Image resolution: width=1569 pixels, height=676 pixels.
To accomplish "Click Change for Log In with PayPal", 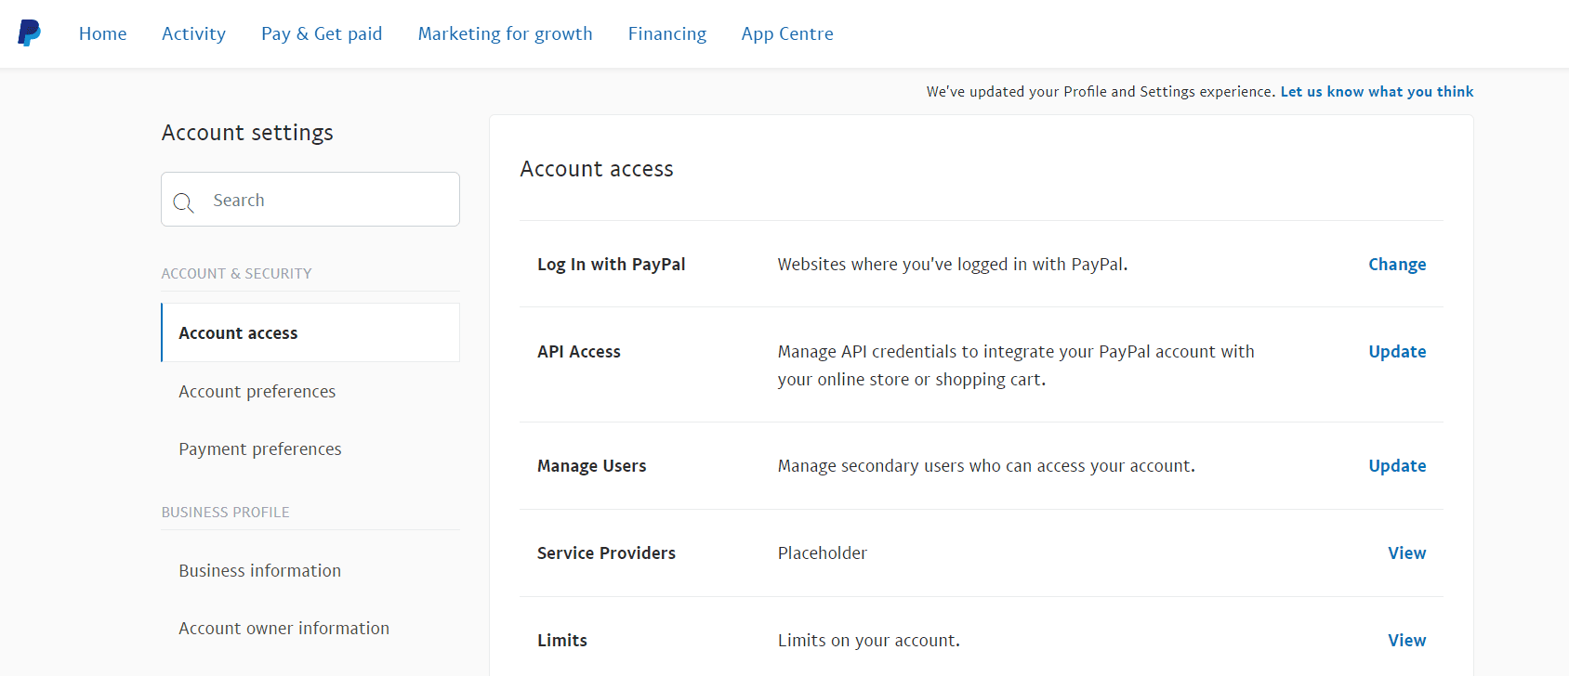I will 1397,264.
